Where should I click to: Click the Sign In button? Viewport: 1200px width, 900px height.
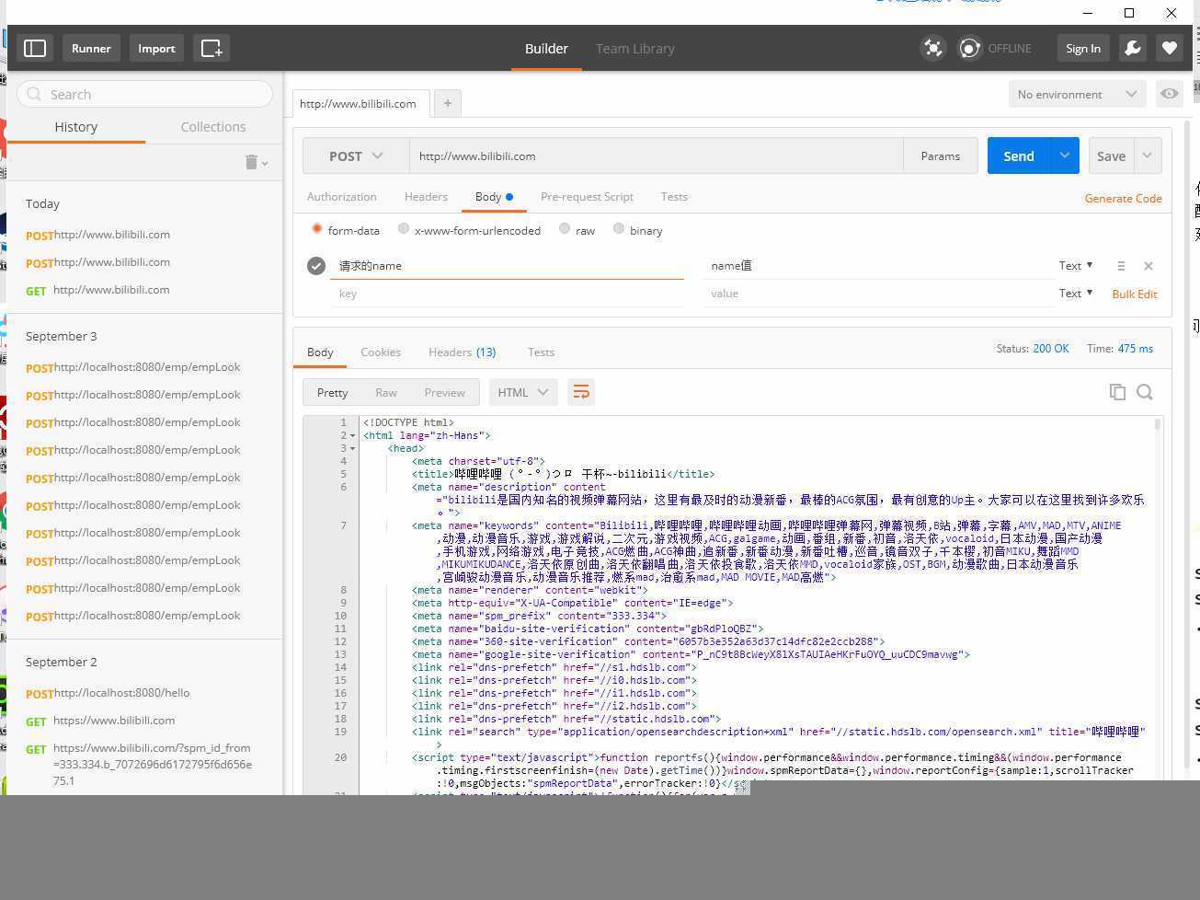(x=1082, y=48)
